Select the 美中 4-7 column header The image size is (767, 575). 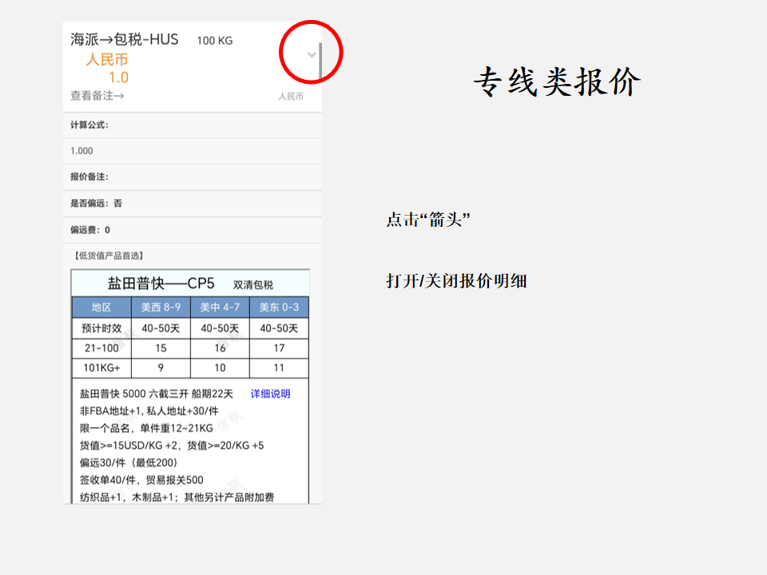point(220,307)
